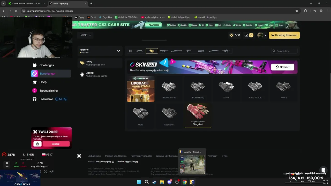Image resolution: width=331 pixels, height=186 pixels.
Task: Click the Challenges sidebar icon
Action: point(34,65)
